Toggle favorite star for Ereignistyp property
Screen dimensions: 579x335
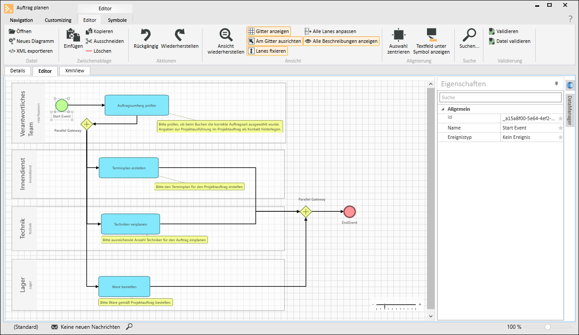click(560, 137)
